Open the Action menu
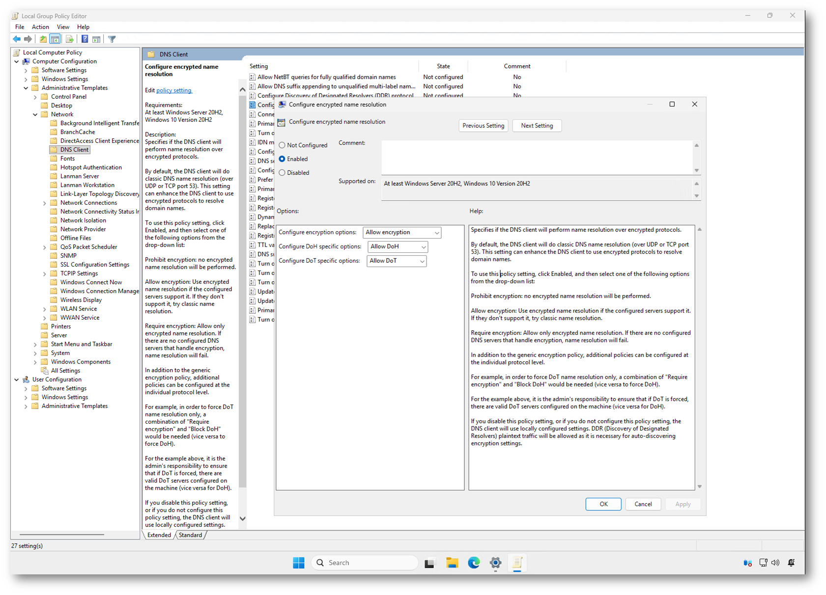 [40, 27]
